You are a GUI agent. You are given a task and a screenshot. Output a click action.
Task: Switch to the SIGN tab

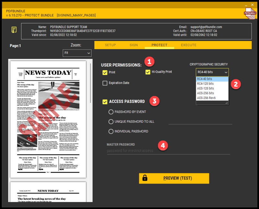pyautogui.click(x=134, y=45)
